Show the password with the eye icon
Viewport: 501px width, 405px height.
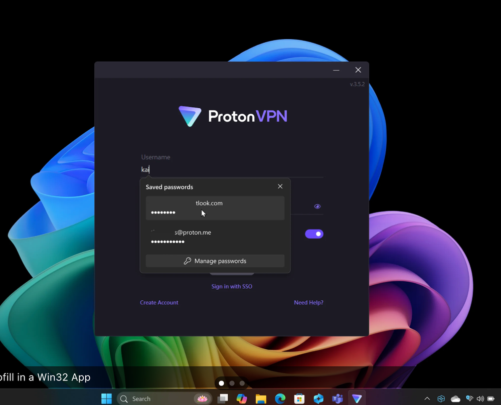[x=317, y=207]
